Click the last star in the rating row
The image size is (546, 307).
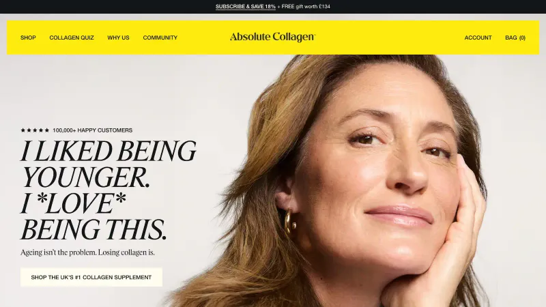click(46, 130)
